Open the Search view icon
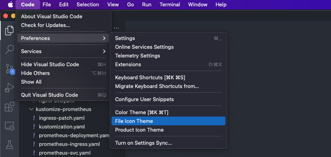Screen dimensions: 331x157 coord(9,50)
